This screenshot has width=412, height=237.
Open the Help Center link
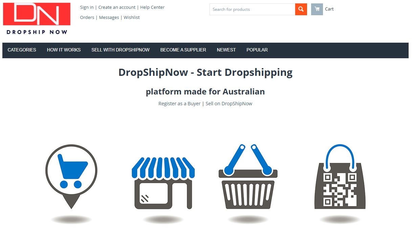click(152, 7)
